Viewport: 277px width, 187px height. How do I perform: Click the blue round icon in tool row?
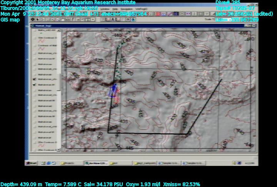pyautogui.click(x=133, y=19)
